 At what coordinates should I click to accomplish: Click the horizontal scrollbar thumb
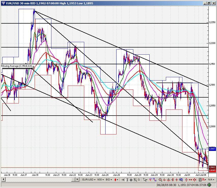click(73, 180)
